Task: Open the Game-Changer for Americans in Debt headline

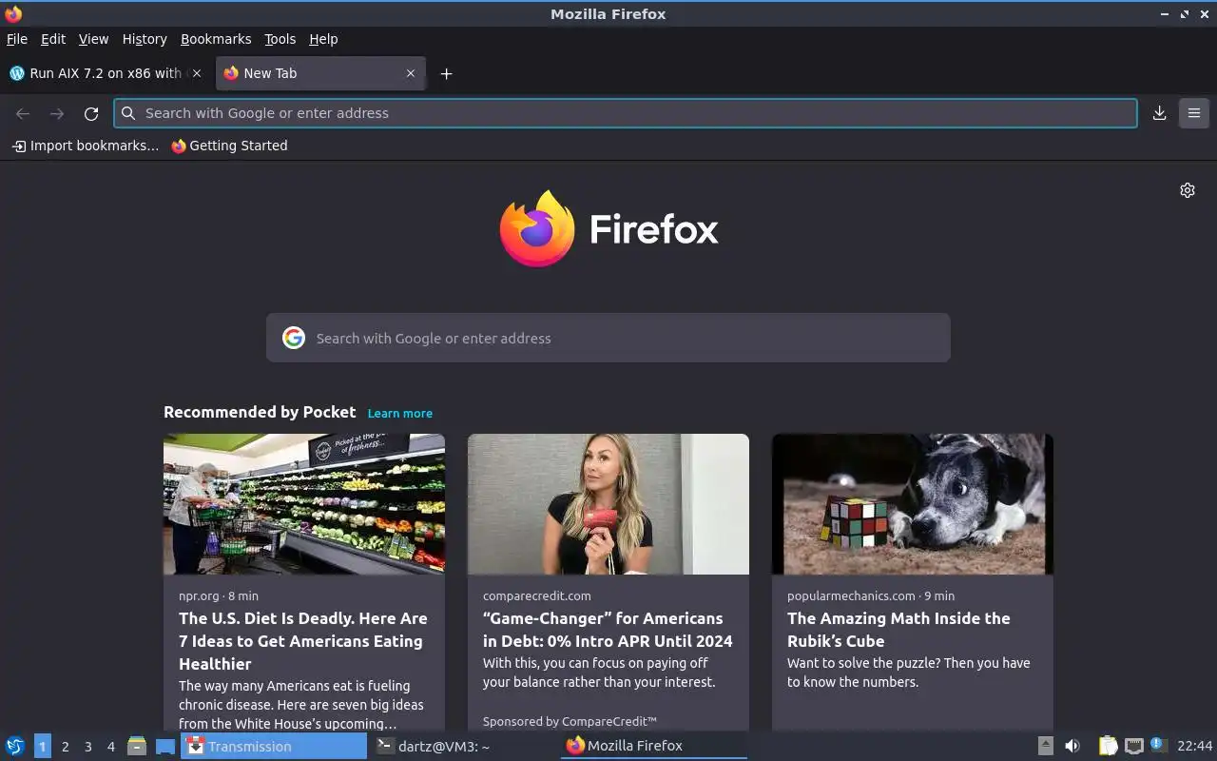Action: point(608,630)
